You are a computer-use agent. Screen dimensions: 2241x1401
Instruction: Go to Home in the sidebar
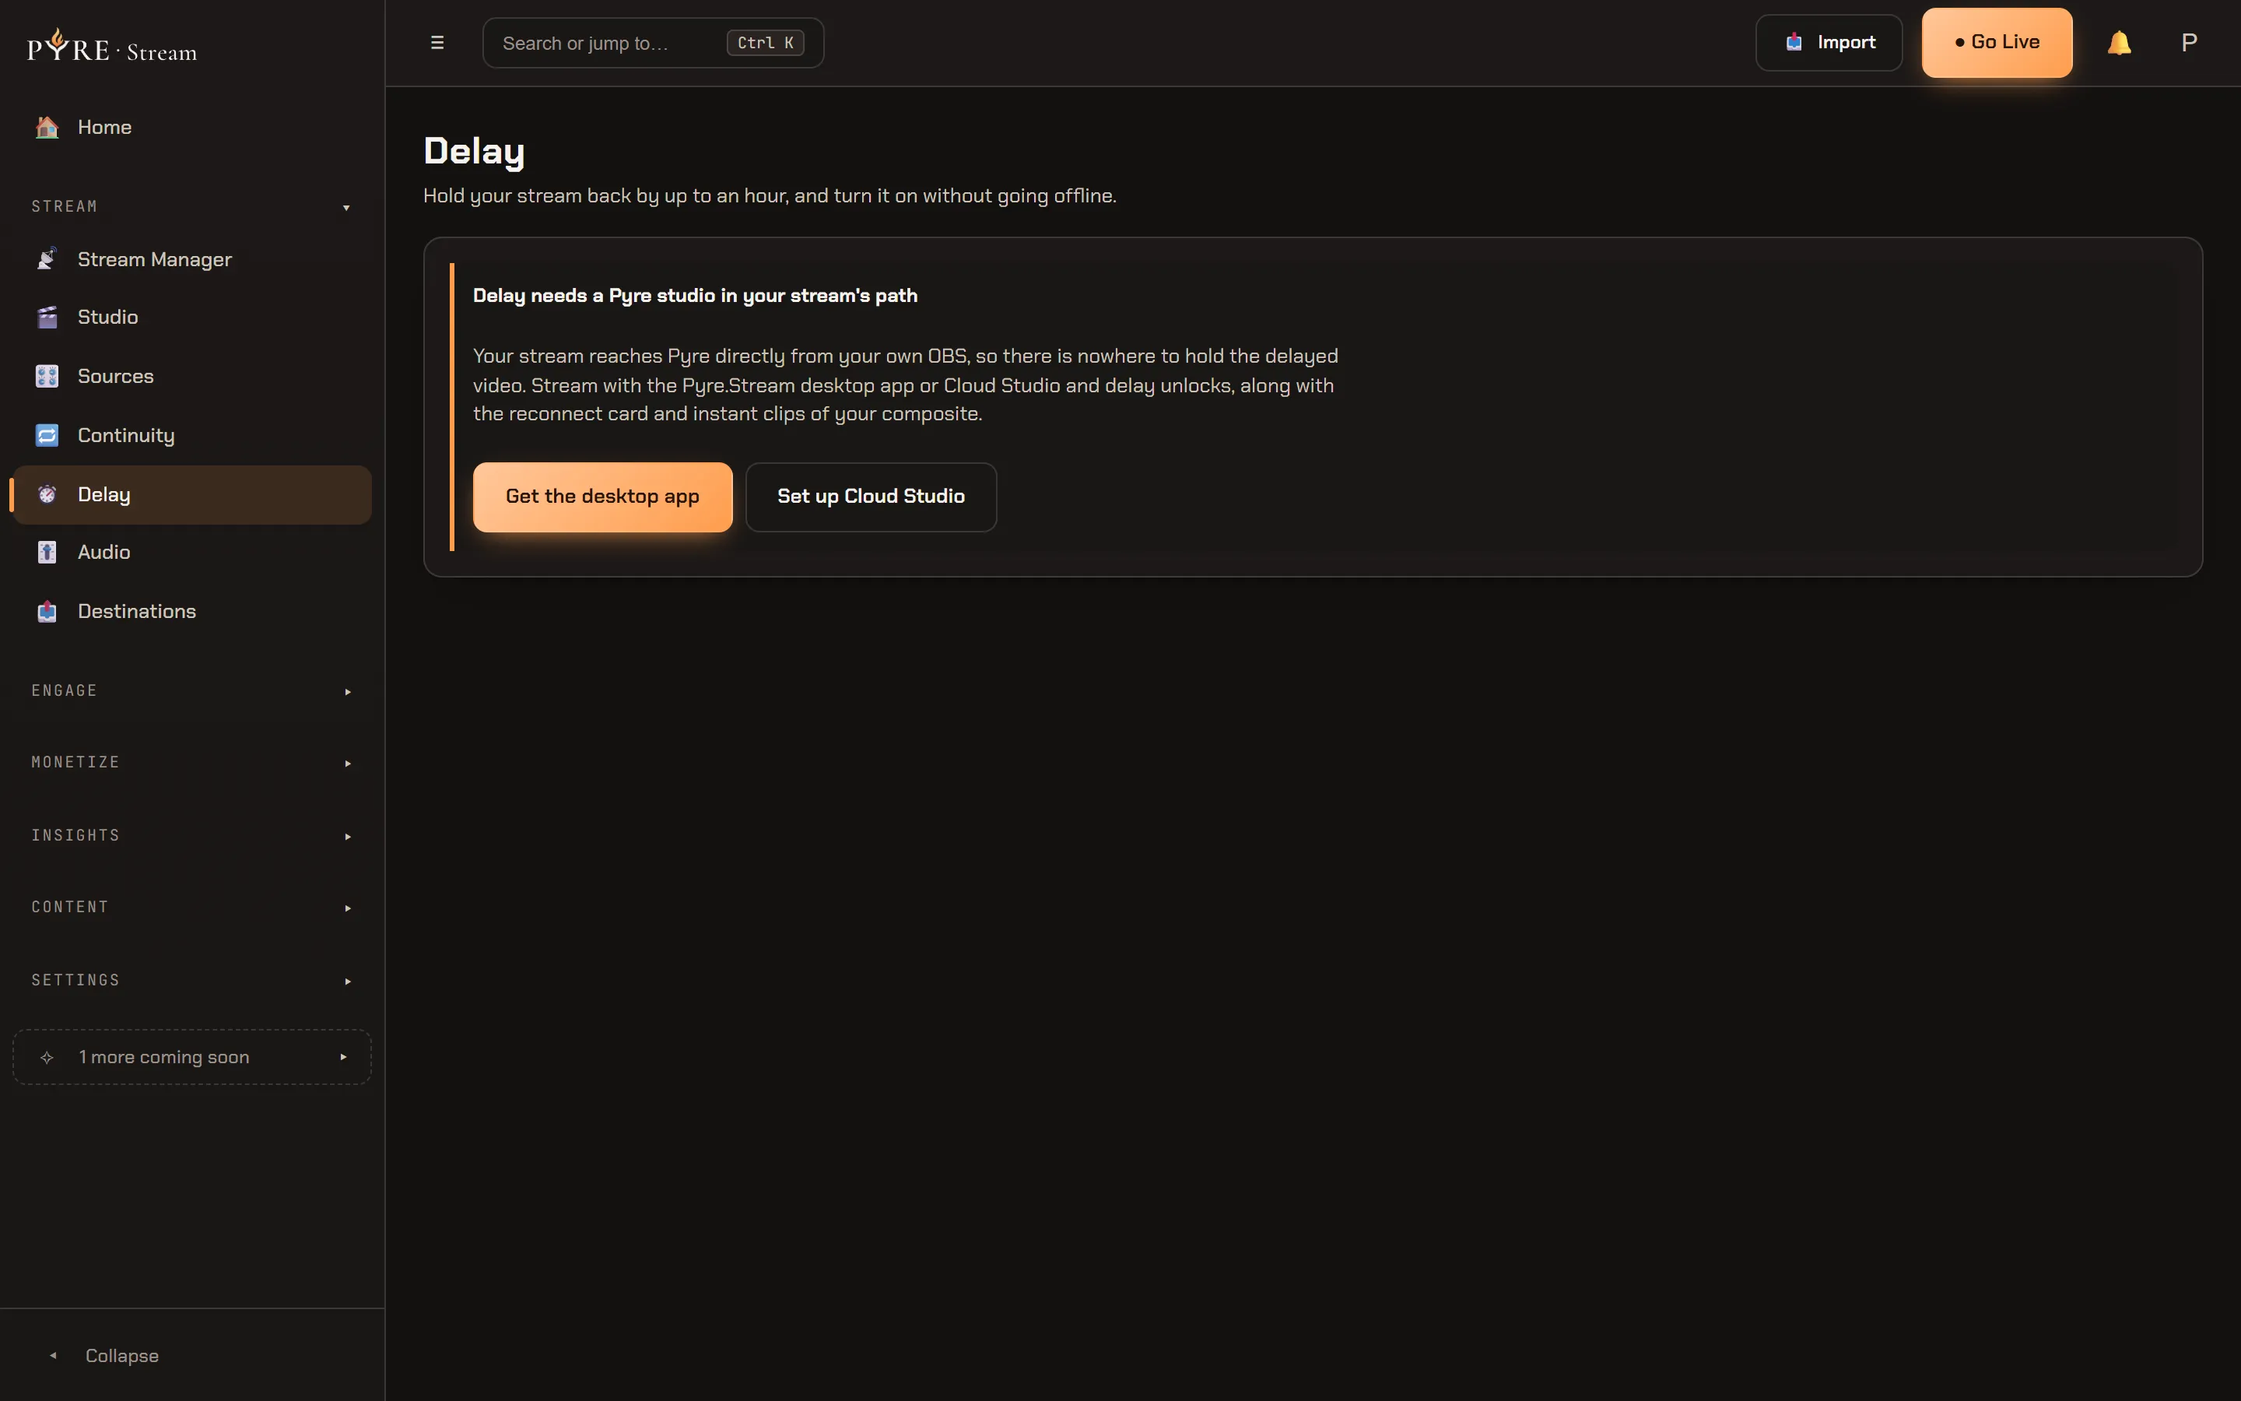tap(191, 127)
